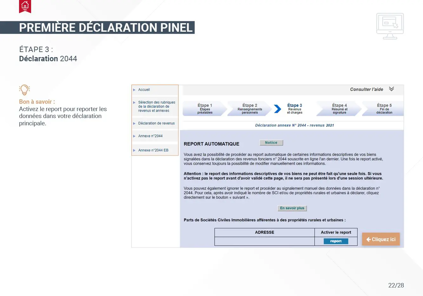
Task: Click the empty ADRESSE table cell
Action: click(x=265, y=241)
